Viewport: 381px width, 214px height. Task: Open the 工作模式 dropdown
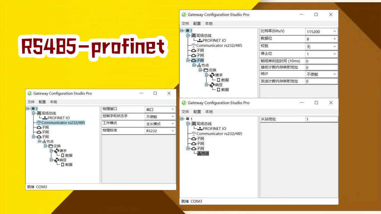click(160, 124)
